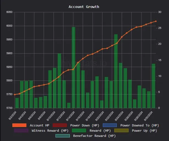Click the 10 right axis value
This screenshot has width=169, height=141.
[160, 76]
